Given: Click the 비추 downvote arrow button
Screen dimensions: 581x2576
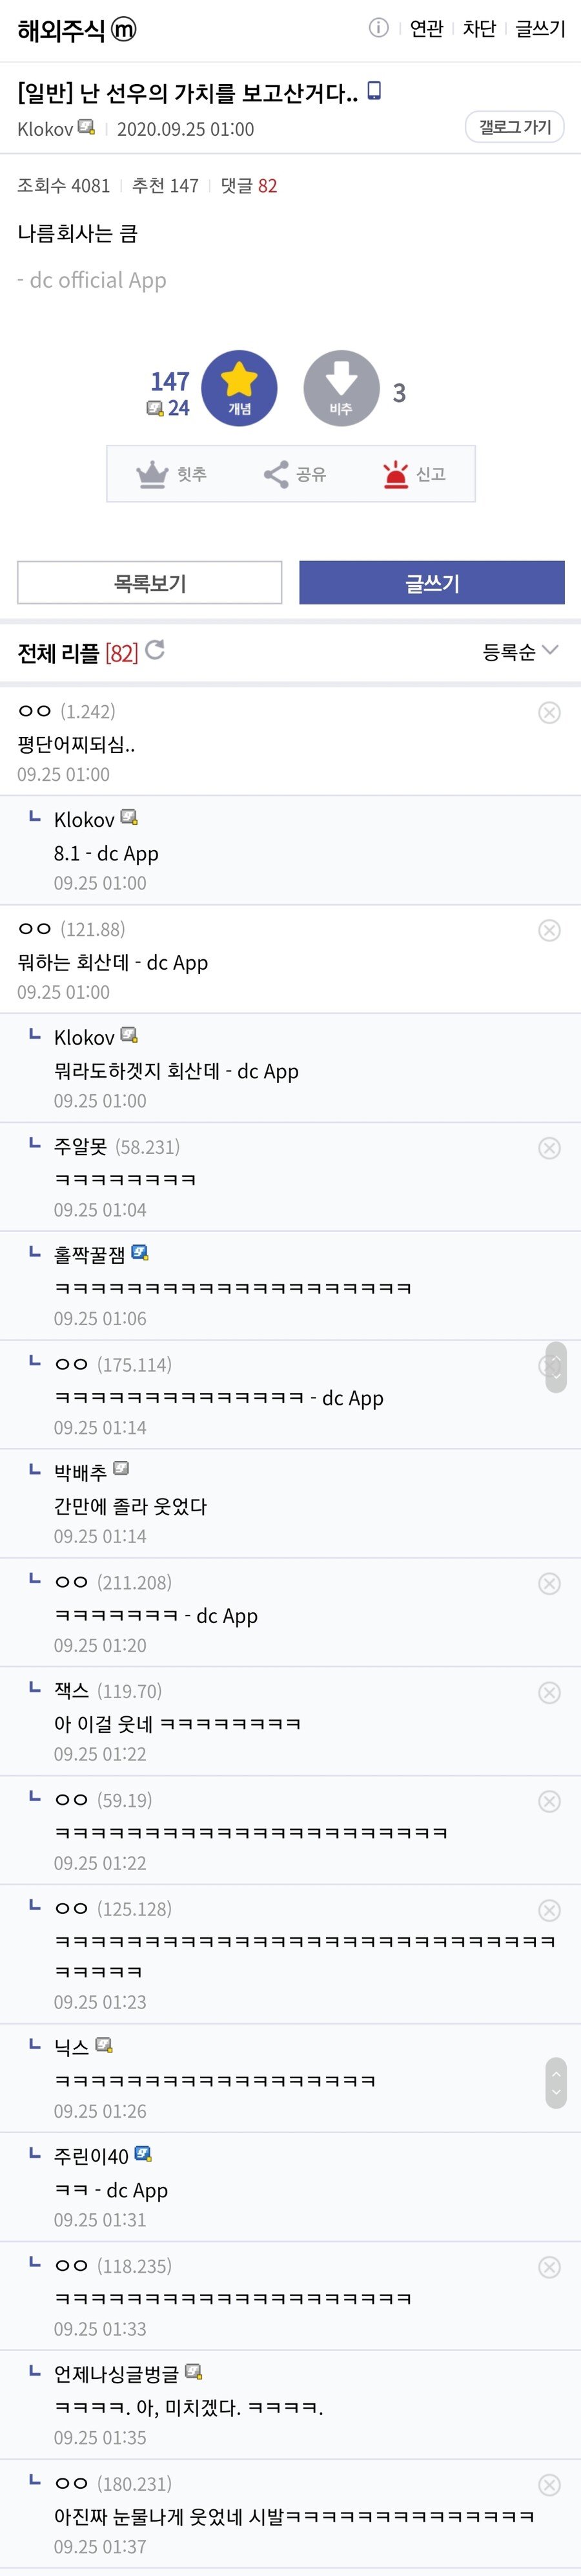Looking at the screenshot, I should coord(340,388).
